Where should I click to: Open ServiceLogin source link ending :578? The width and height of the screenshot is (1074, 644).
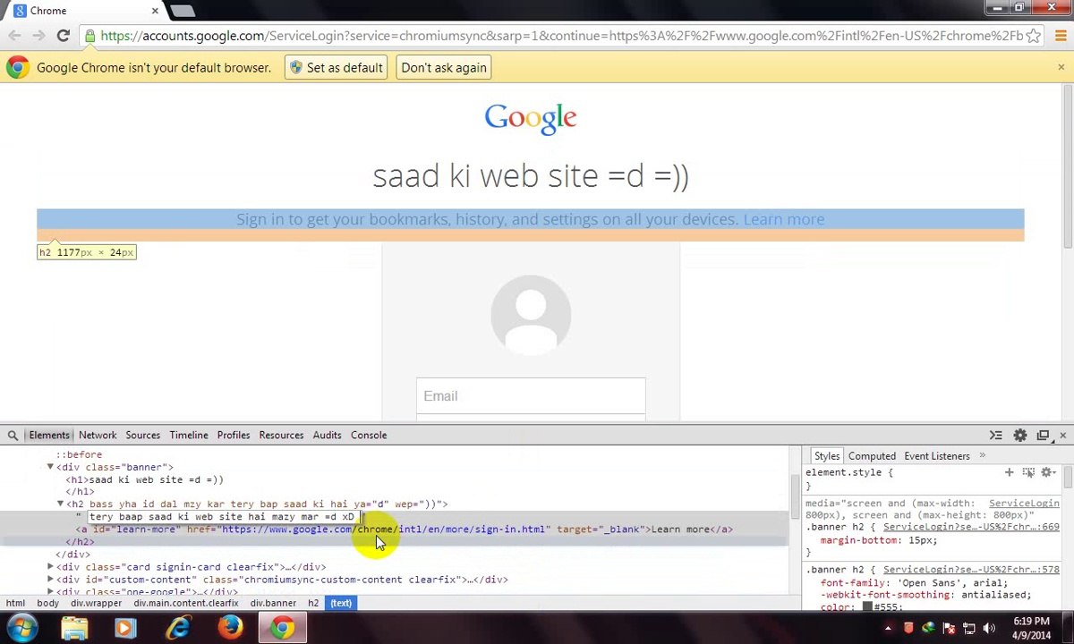(x=971, y=570)
